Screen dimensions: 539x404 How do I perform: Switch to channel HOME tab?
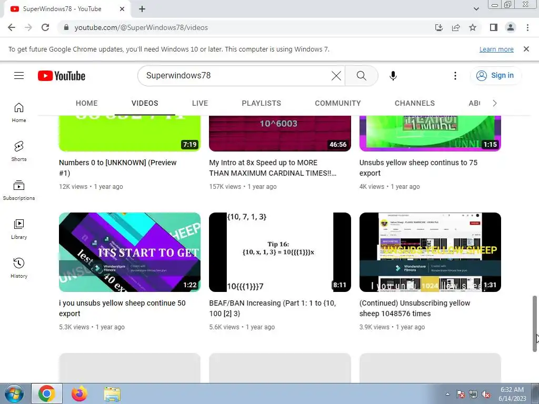87,103
